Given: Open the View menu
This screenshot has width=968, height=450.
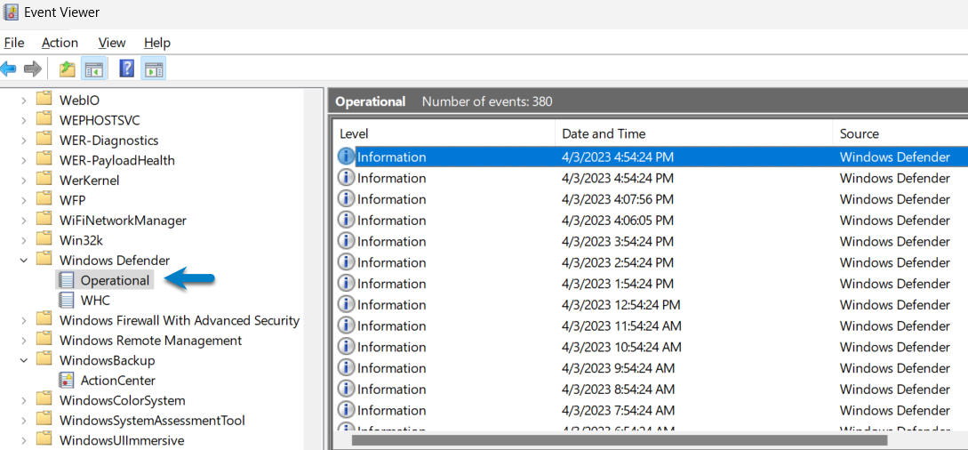Looking at the screenshot, I should tap(112, 43).
